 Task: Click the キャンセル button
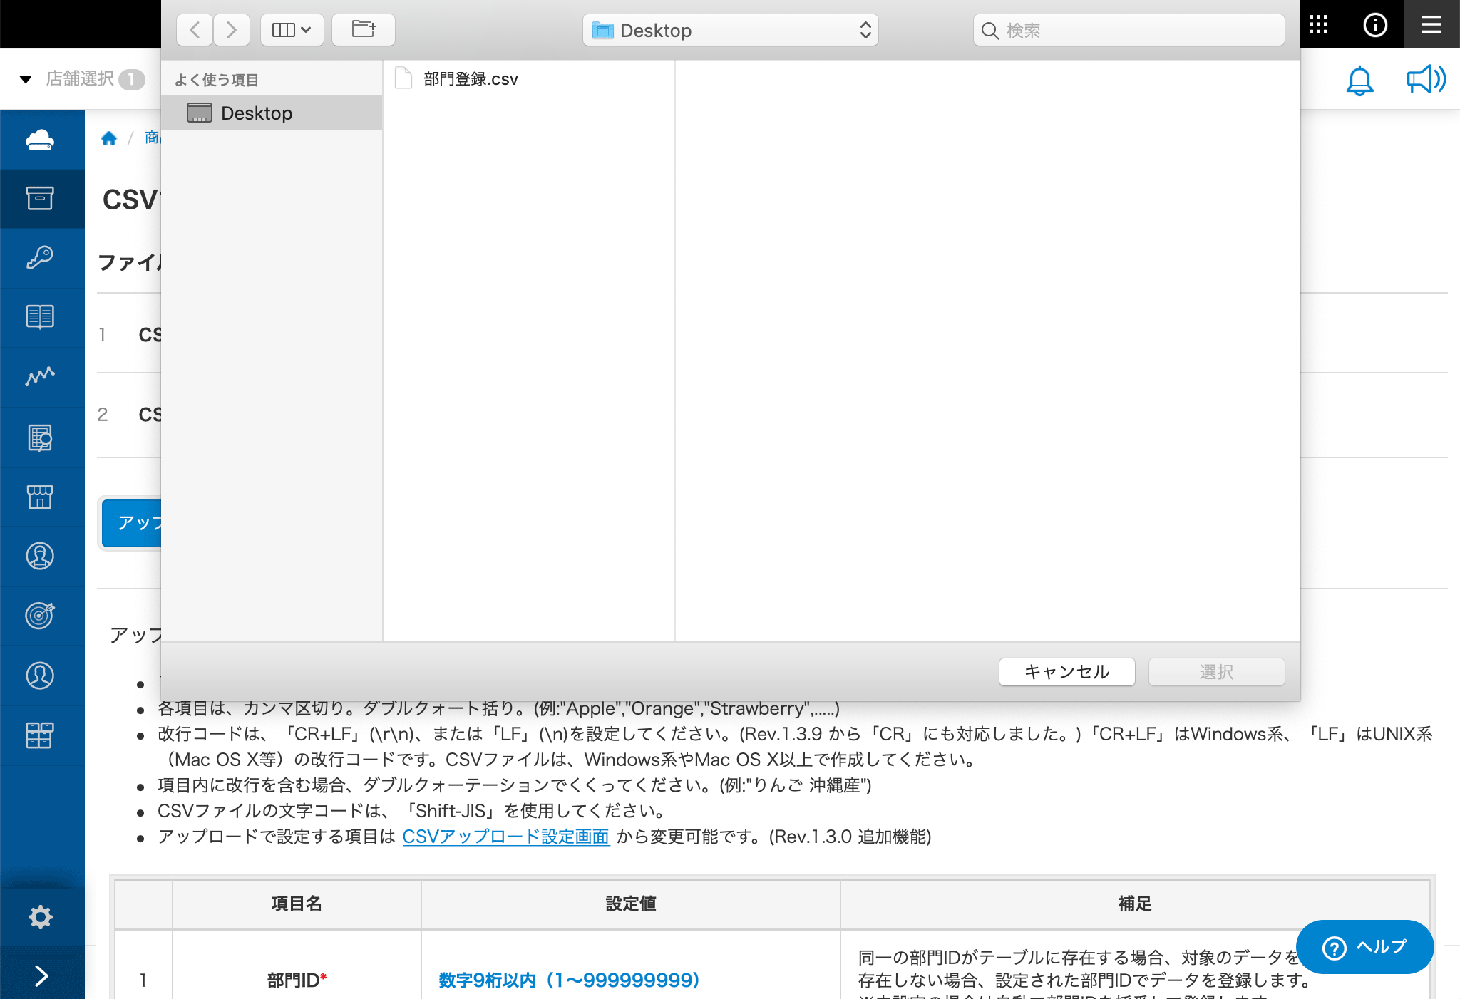1067,671
